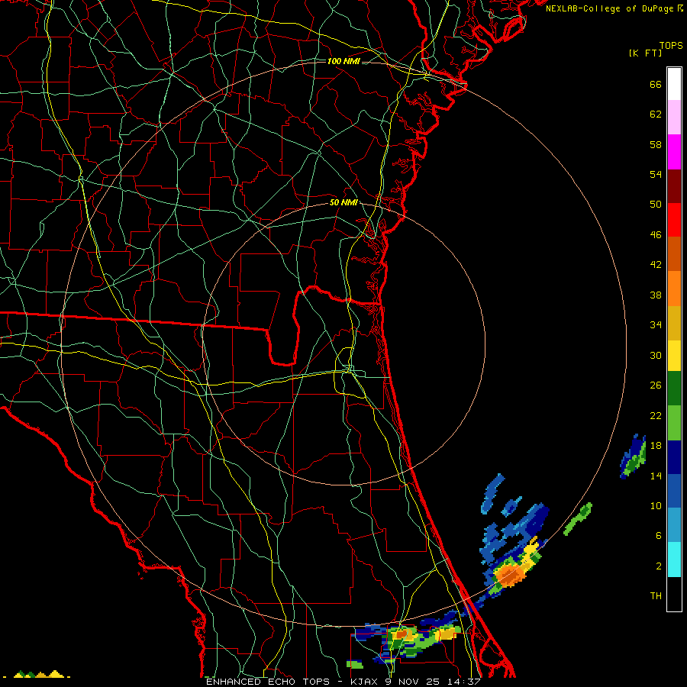Click the "22" legend value
The width and height of the screenshot is (687, 687).
[656, 415]
